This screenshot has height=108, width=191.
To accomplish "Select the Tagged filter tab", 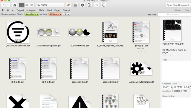I will tap(20, 10).
